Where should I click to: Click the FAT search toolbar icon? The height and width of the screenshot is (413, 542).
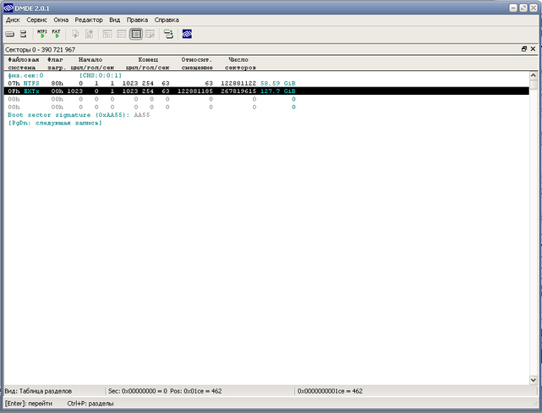point(56,34)
